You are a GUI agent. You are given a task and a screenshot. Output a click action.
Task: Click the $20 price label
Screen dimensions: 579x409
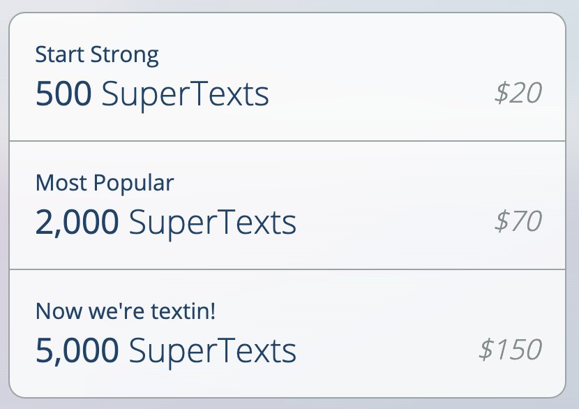[x=518, y=91]
